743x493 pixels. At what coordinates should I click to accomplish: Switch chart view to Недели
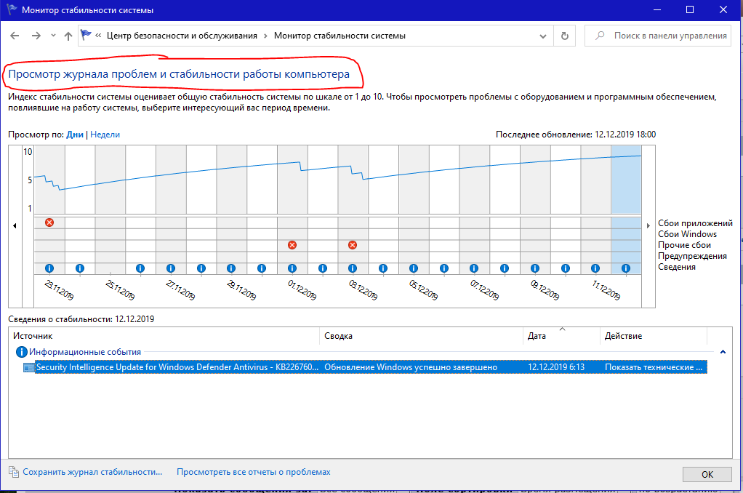(105, 135)
